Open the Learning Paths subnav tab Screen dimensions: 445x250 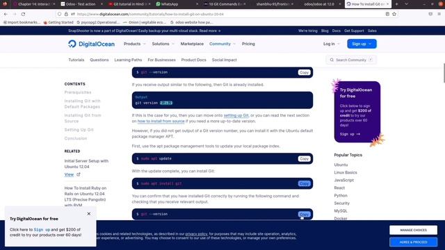click(x=128, y=60)
